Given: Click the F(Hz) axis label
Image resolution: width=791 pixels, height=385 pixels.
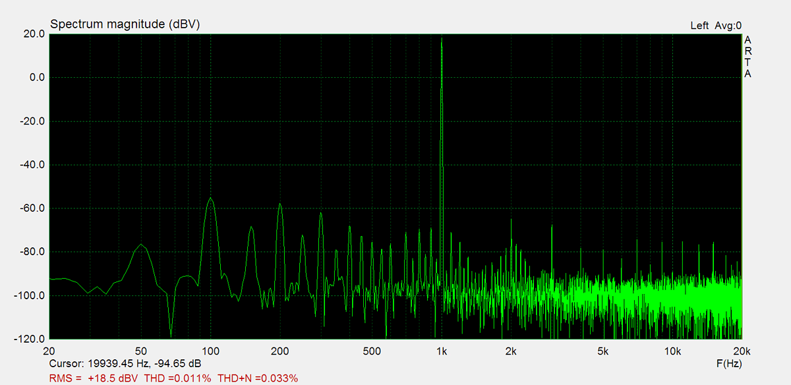Looking at the screenshot, I should tap(729, 364).
